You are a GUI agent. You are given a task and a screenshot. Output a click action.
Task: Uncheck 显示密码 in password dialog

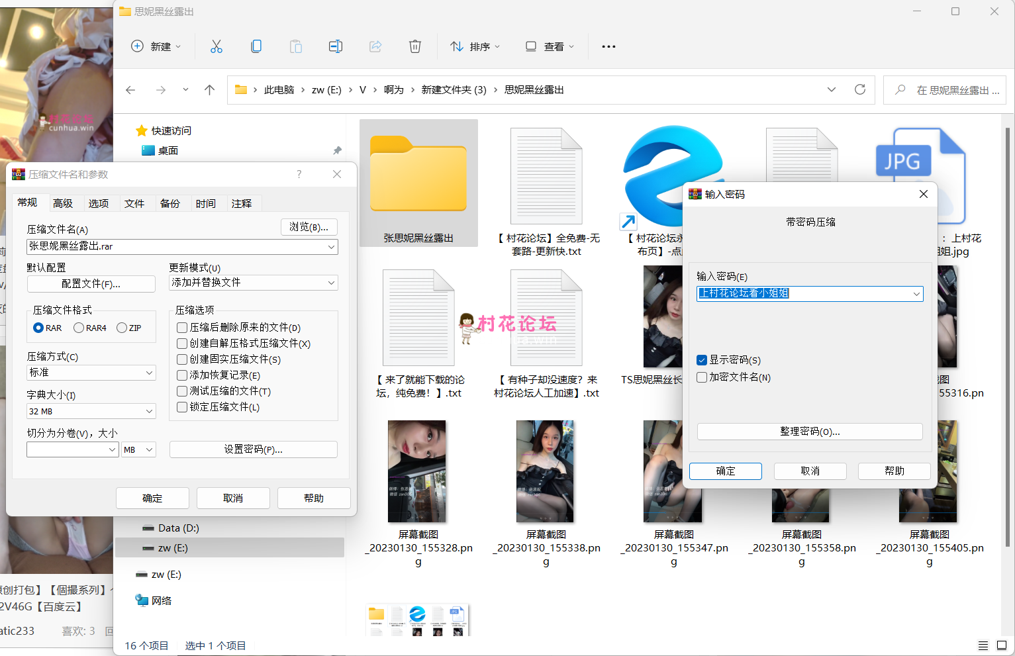702,360
